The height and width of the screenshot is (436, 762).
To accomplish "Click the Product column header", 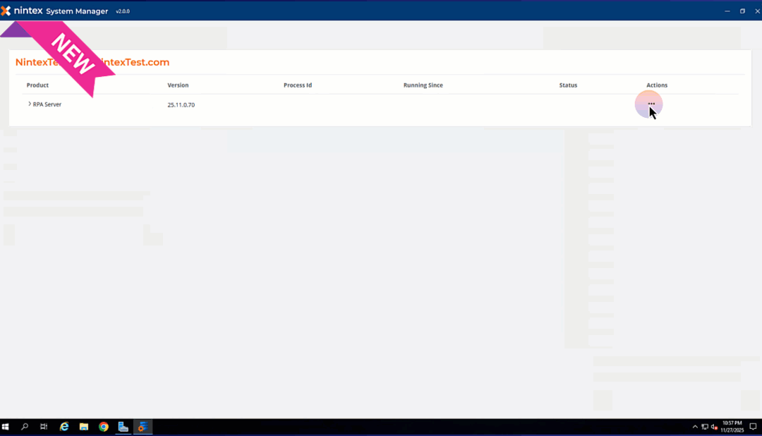I will pyautogui.click(x=37, y=85).
